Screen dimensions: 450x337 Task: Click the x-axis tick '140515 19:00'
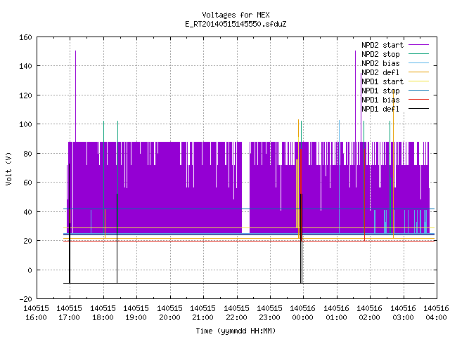[136, 313]
